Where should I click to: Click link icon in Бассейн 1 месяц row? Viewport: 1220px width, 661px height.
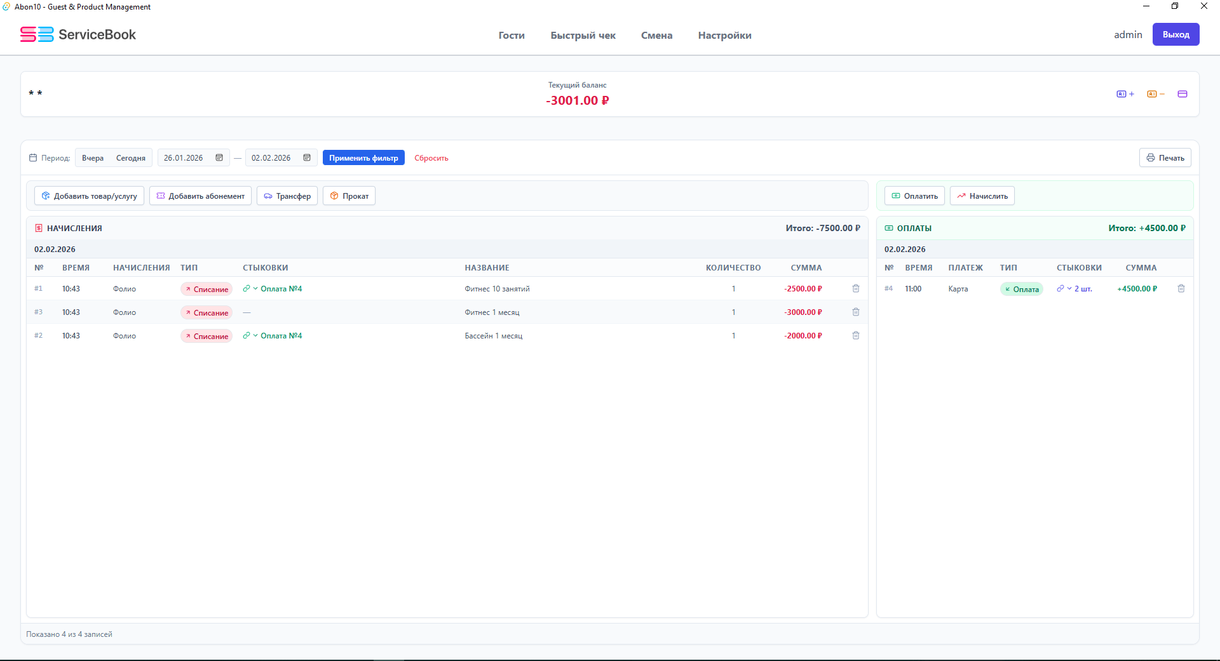247,335
